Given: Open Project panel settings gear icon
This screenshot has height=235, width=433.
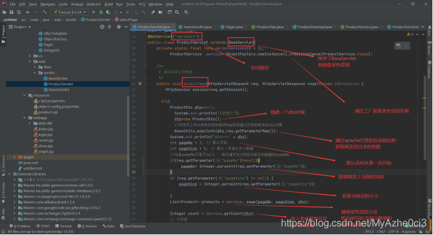Looking at the screenshot, I should (119, 27).
